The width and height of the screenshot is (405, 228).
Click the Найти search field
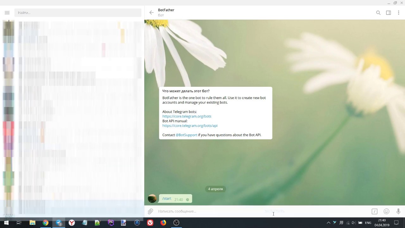[78, 13]
